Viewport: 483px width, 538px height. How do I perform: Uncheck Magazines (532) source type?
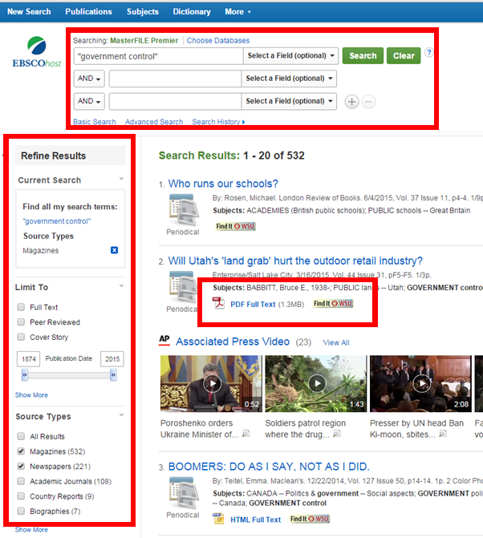pyautogui.click(x=21, y=451)
